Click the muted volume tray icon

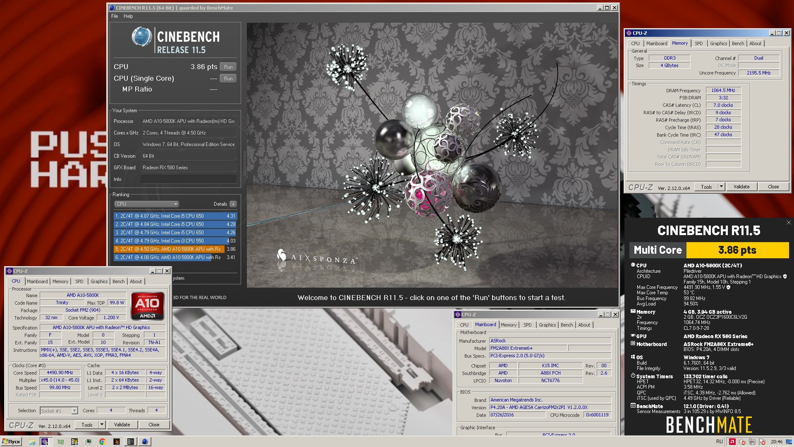pos(742,442)
